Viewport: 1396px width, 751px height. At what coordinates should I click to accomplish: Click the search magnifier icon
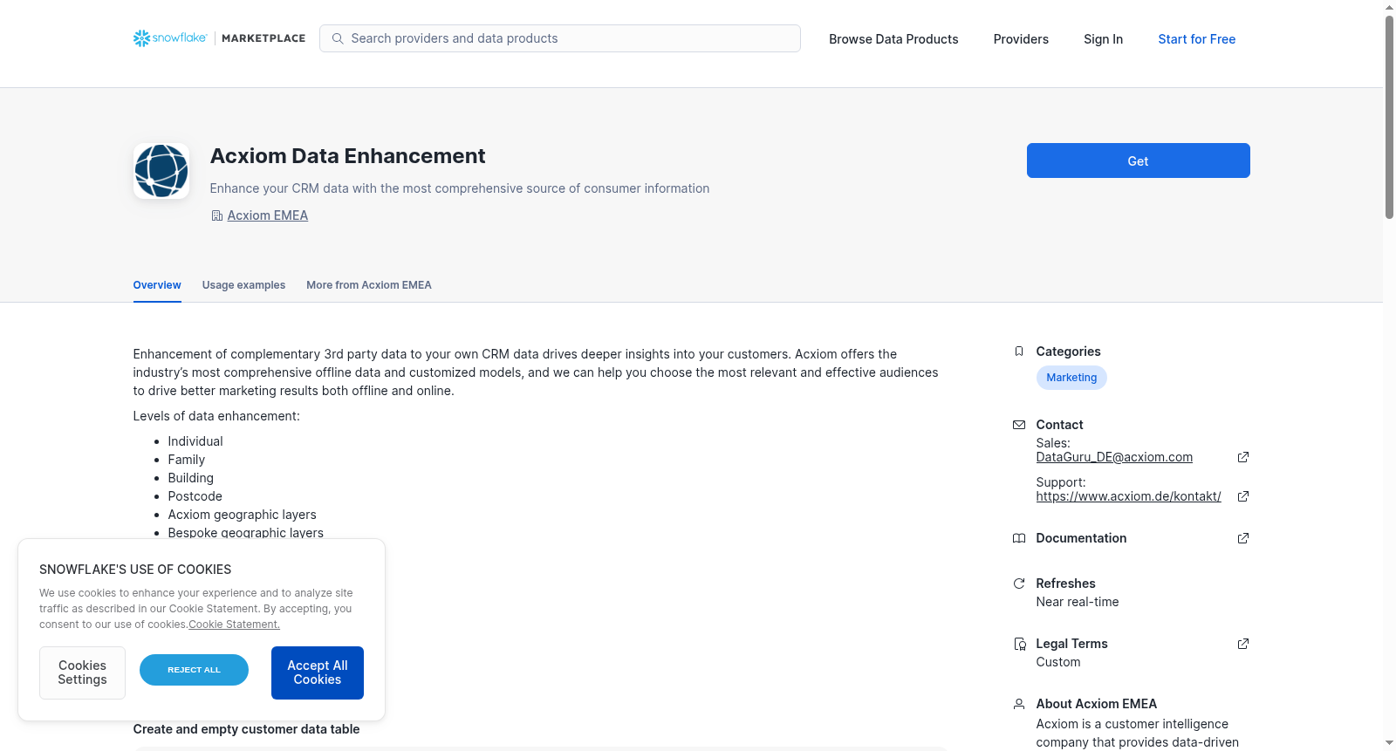(x=338, y=38)
